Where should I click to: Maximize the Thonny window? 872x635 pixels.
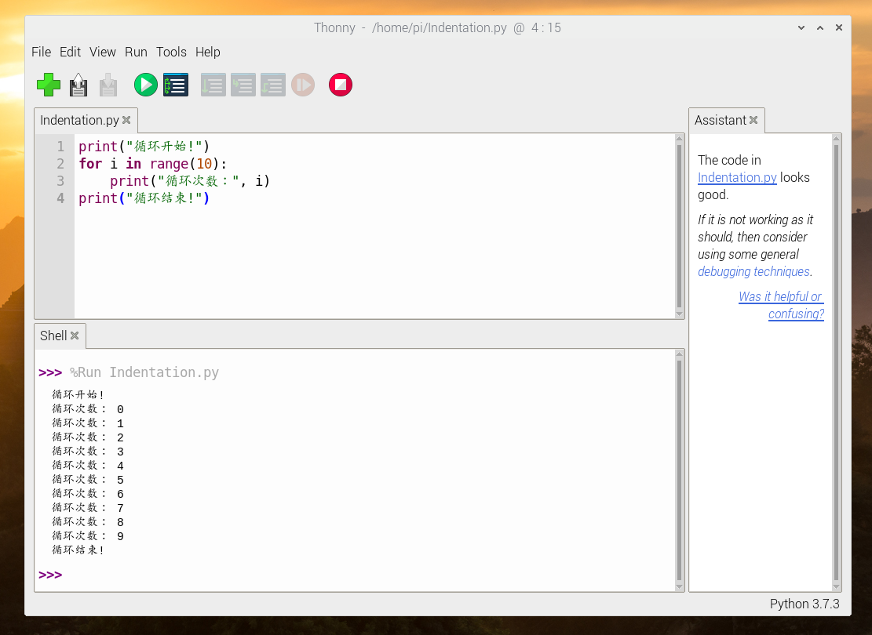point(820,27)
